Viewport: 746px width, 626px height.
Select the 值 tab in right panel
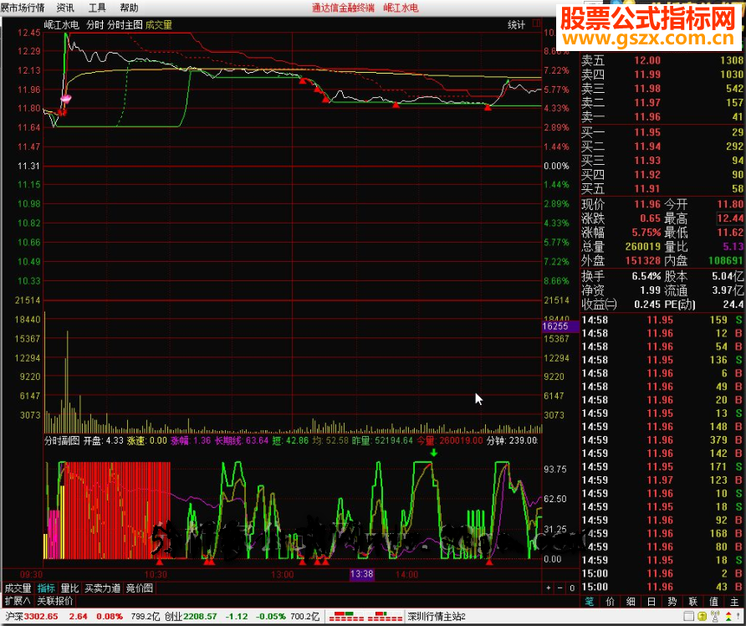713,602
